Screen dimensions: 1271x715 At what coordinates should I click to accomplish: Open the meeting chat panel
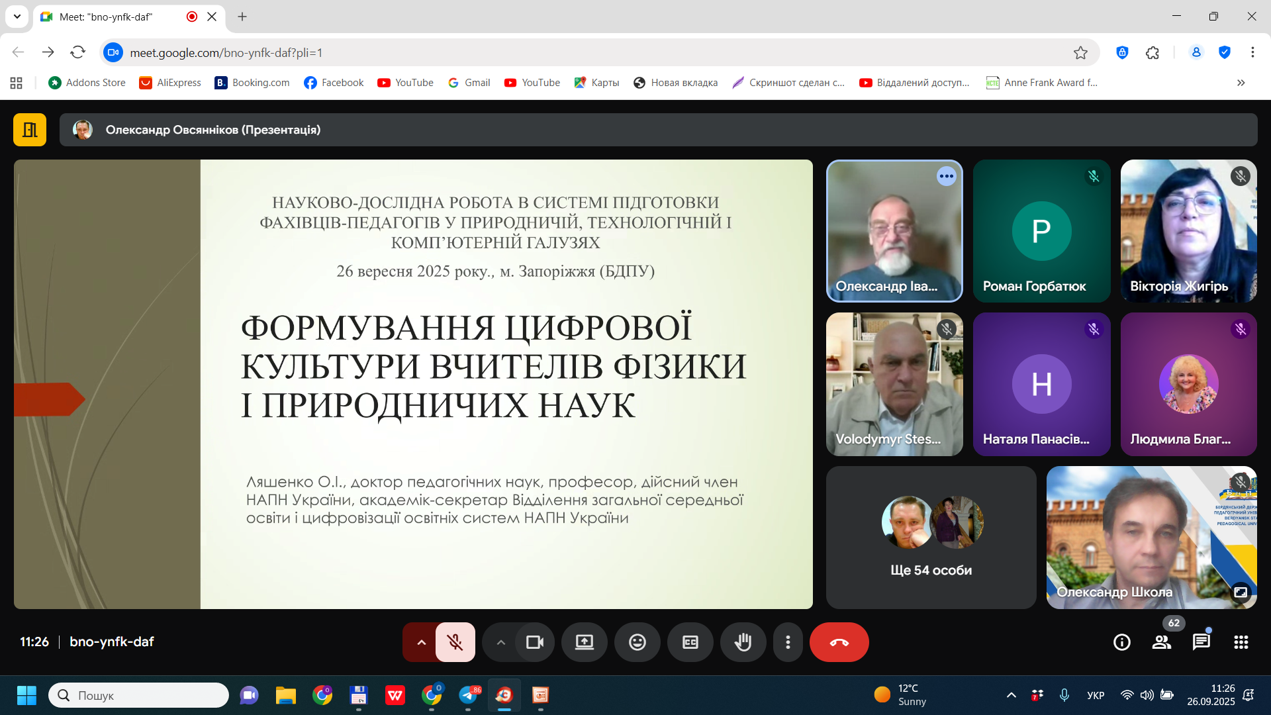pos(1201,642)
